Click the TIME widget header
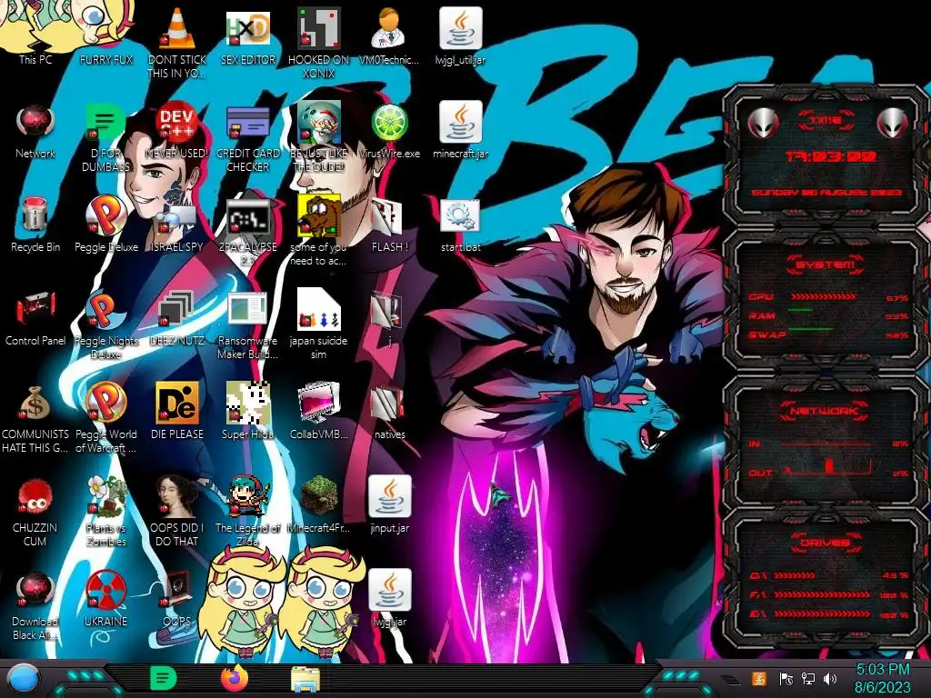Screen dimensions: 931x698 826,121
